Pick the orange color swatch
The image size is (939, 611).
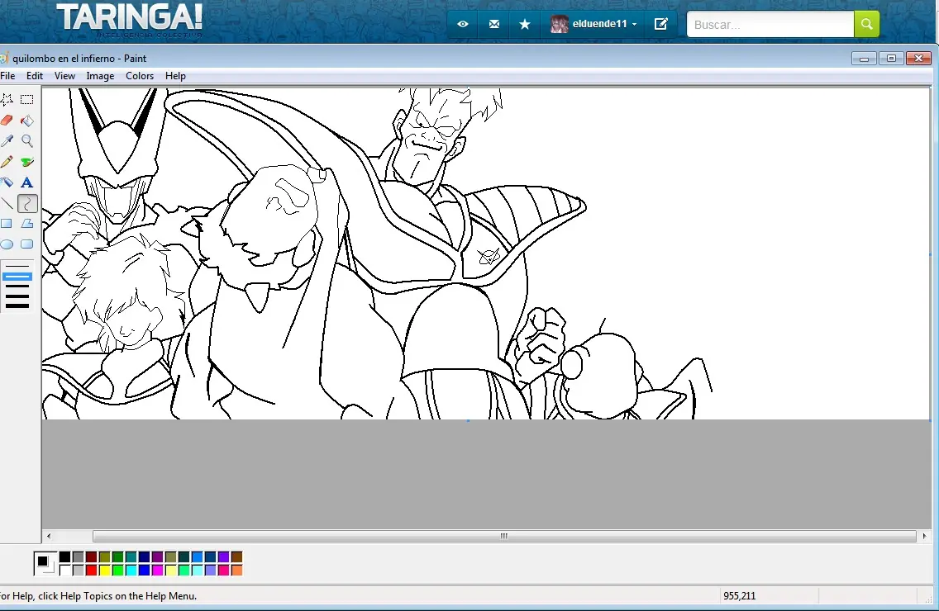click(236, 571)
